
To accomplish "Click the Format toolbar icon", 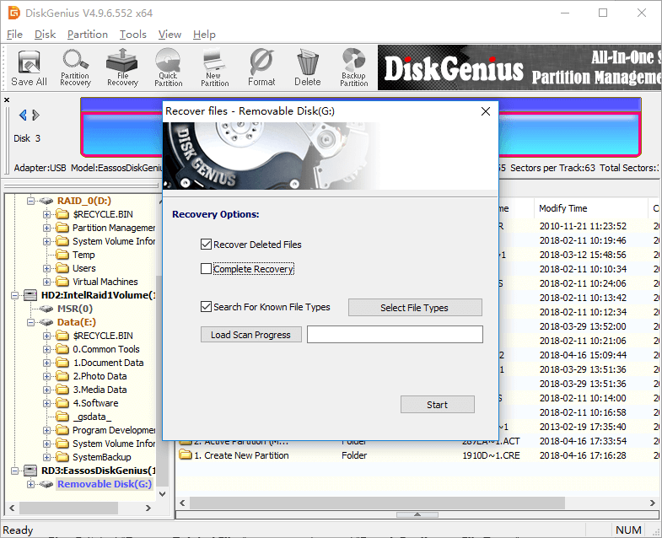I will tap(261, 67).
